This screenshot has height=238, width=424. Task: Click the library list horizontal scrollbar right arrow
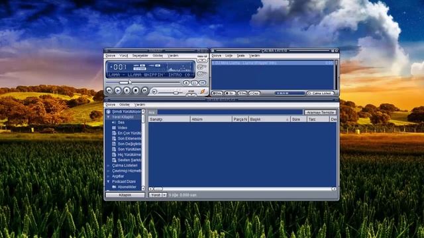click(x=334, y=189)
